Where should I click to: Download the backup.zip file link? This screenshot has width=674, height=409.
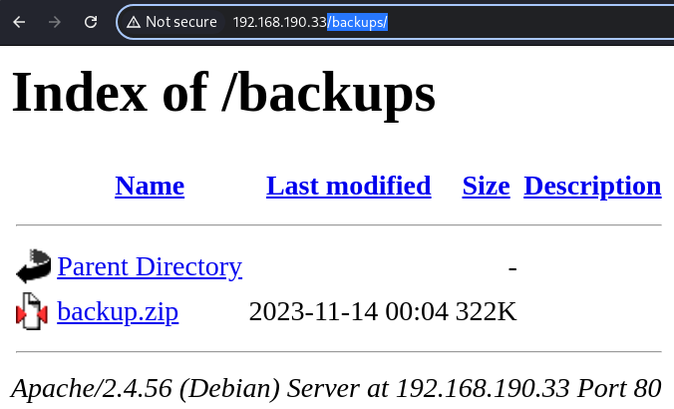coord(118,312)
